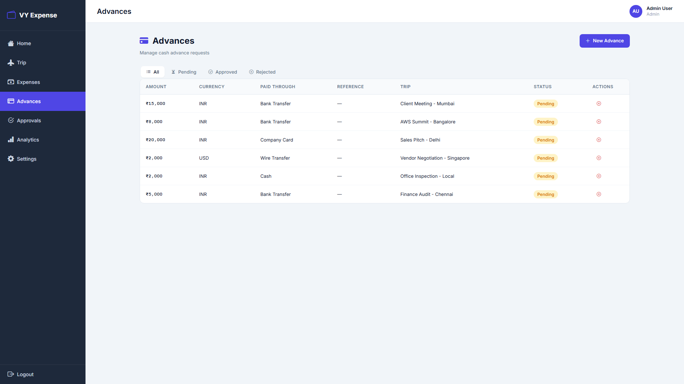Image resolution: width=684 pixels, height=384 pixels.
Task: Click the Pending badge on Sales Pitch - Delhi
Action: click(545, 140)
